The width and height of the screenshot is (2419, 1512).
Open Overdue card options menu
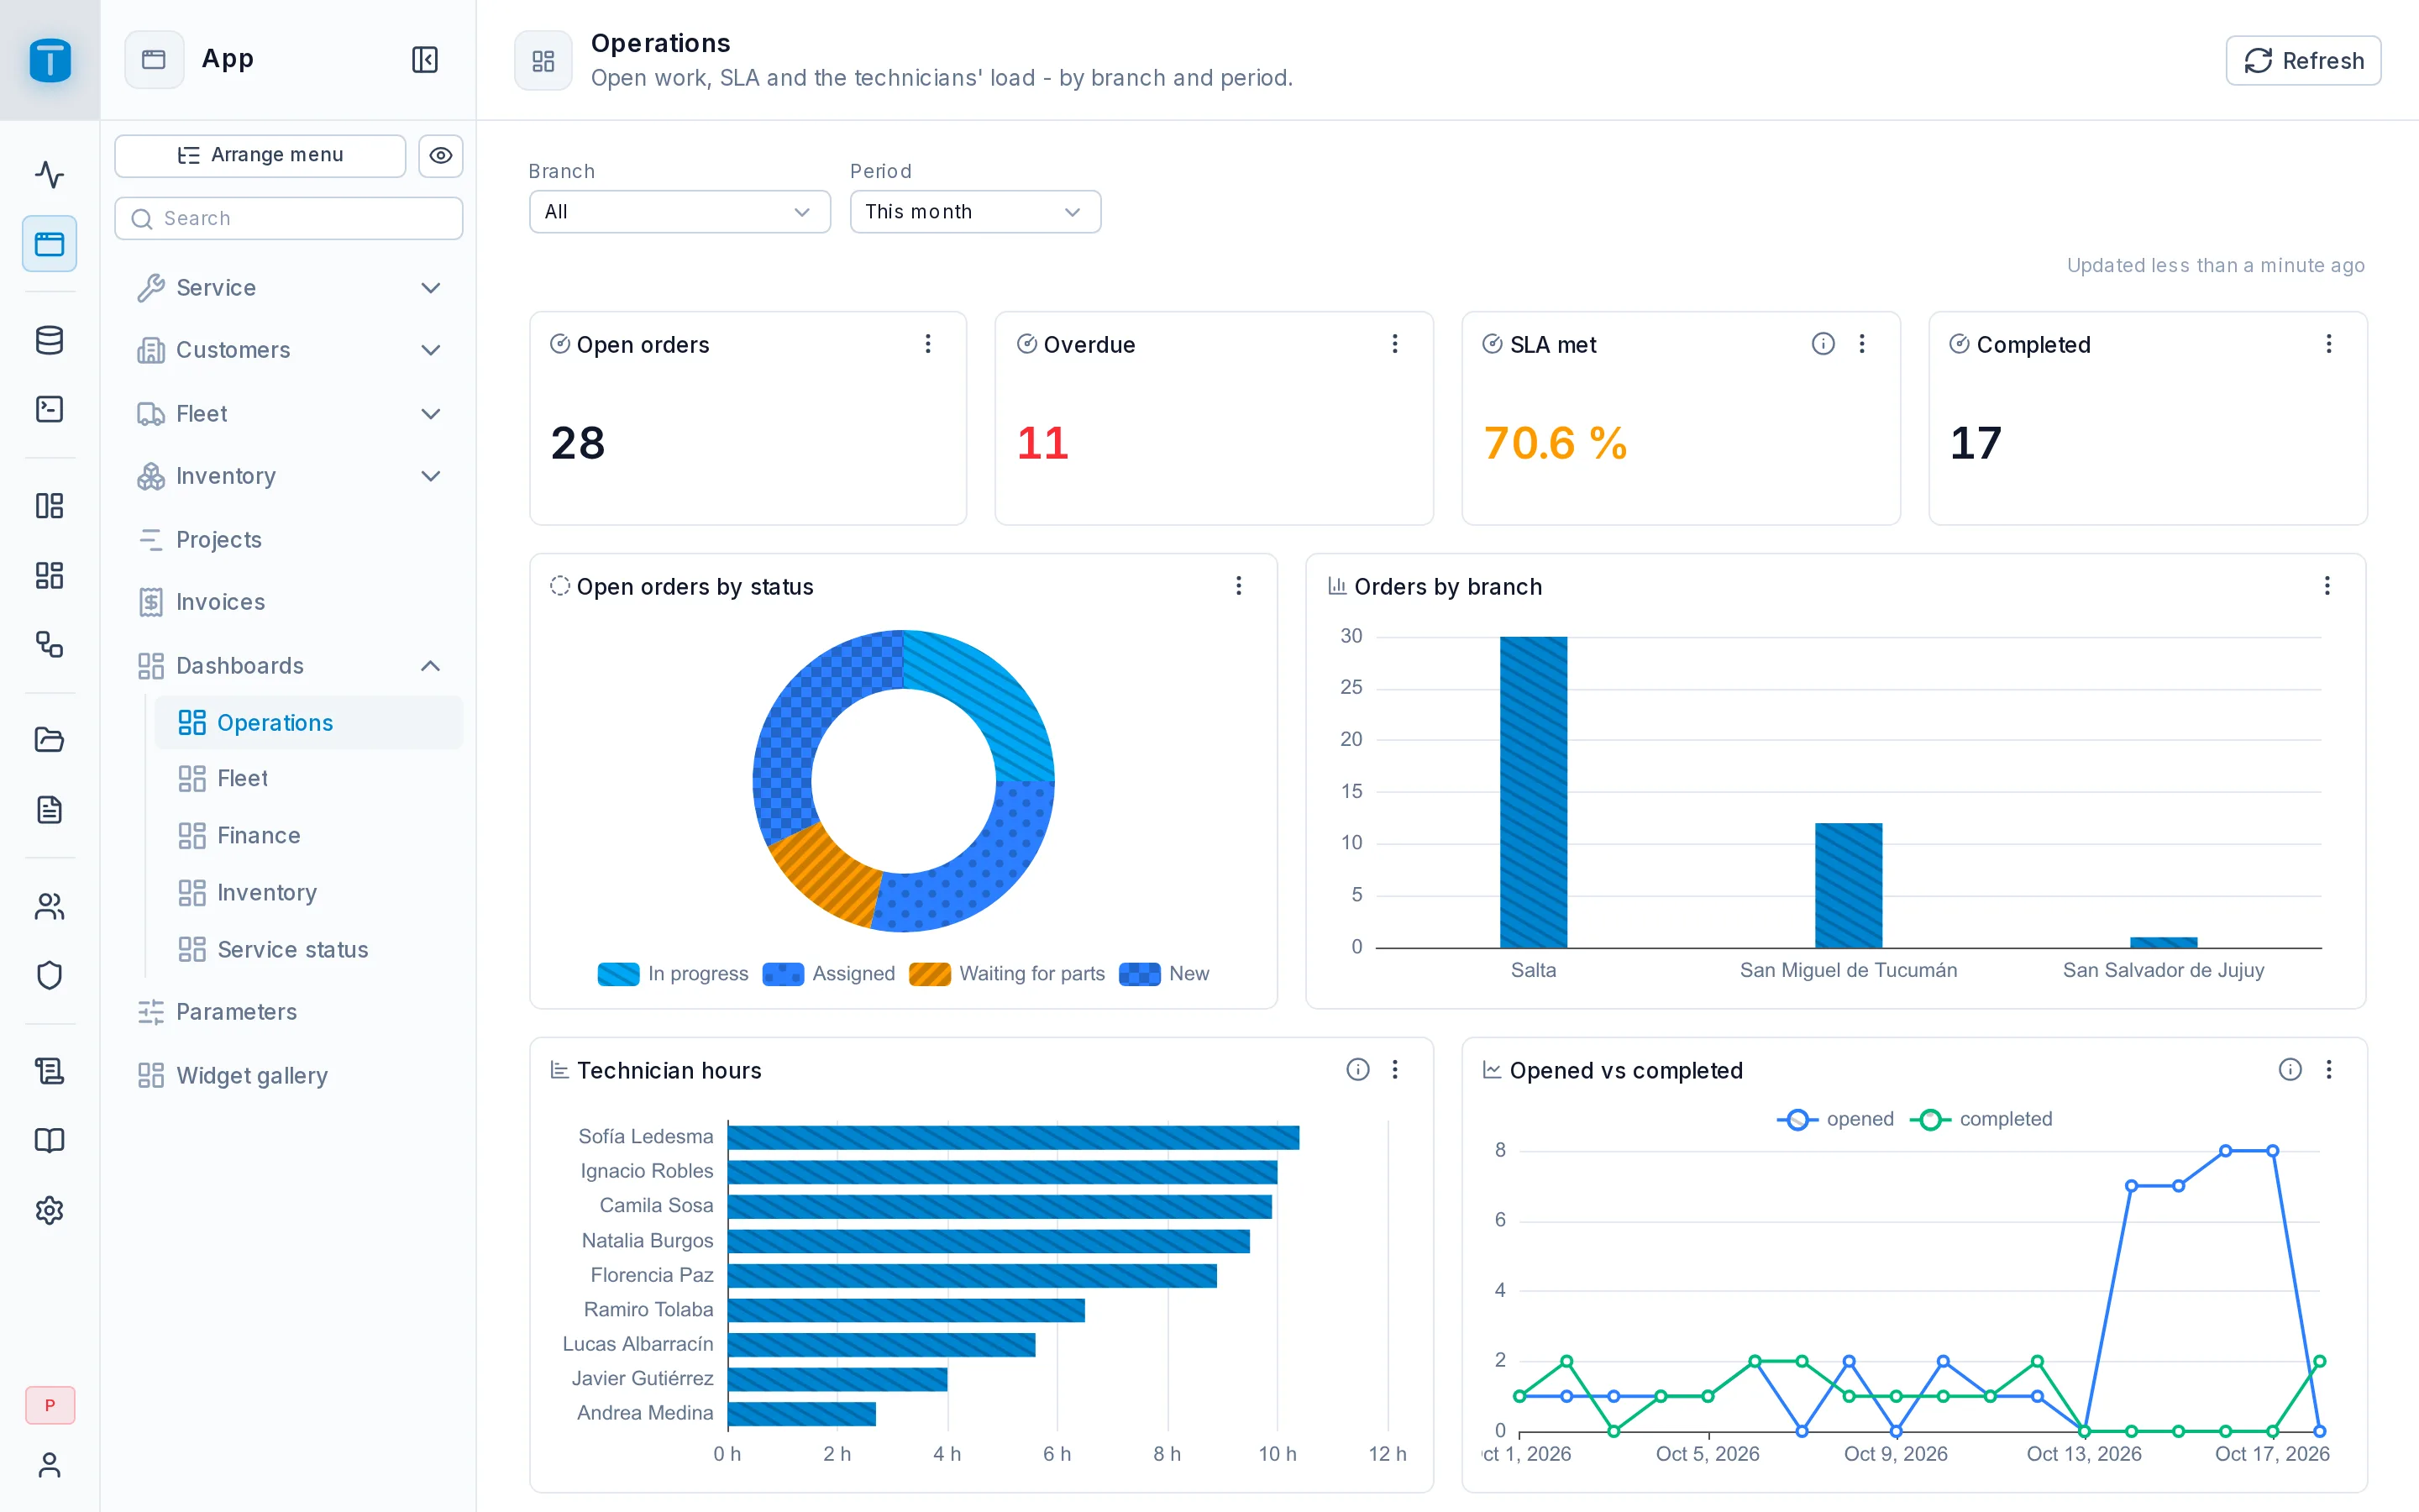1394,344
